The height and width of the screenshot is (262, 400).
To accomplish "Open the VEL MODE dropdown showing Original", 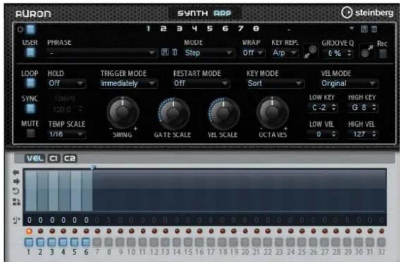I will click(x=349, y=83).
